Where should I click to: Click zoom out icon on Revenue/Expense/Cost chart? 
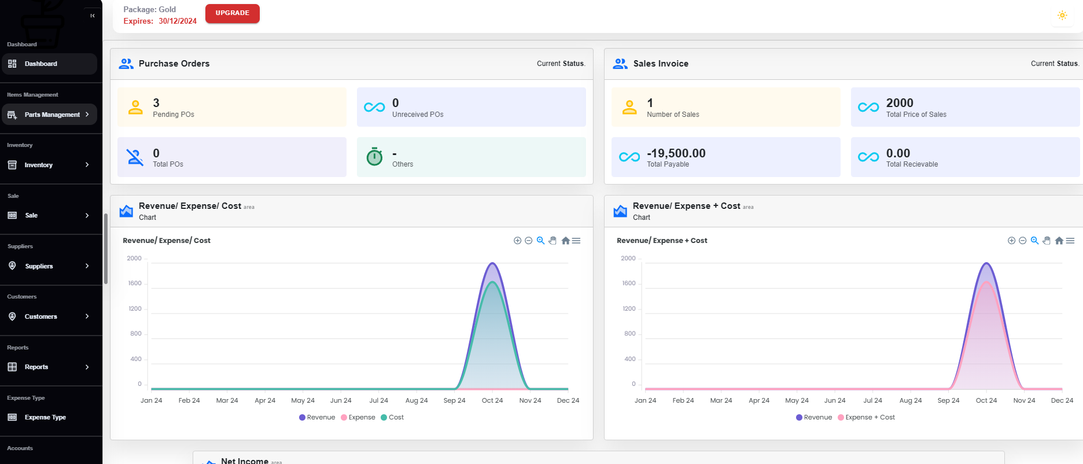[x=528, y=241]
